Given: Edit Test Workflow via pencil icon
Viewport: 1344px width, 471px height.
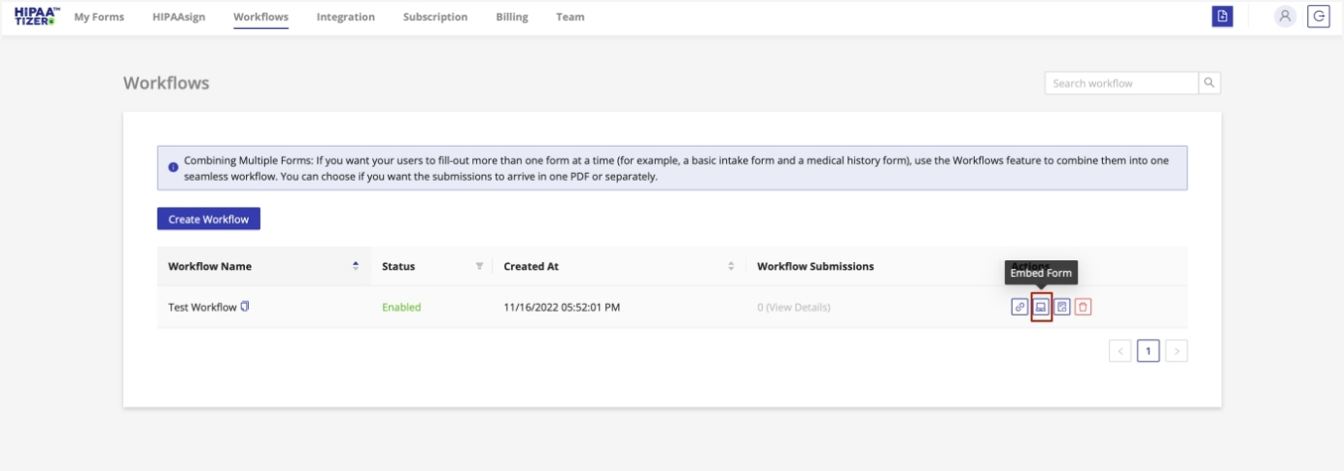Looking at the screenshot, I should point(1062,307).
